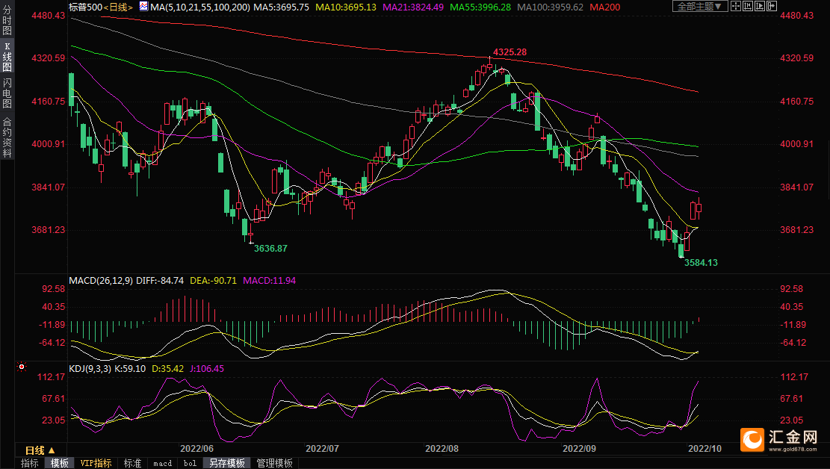Viewport: 830px width, 469px height.
Task: Click the red KDJ sun marker icon
Action: [22, 366]
